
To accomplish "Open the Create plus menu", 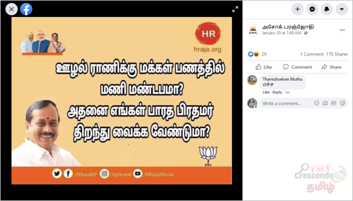I will point(297,9).
